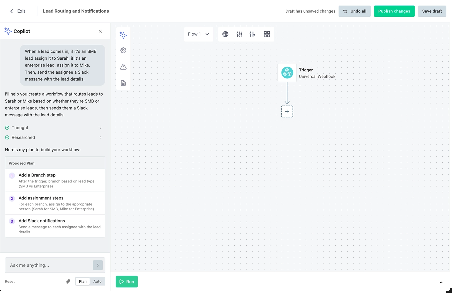Screen dimensions: 452x293
Task: Select the Universal Webhook trigger node icon
Action: click(287, 72)
